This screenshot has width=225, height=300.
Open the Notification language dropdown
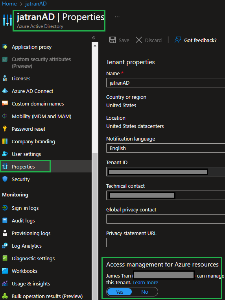[x=166, y=148]
